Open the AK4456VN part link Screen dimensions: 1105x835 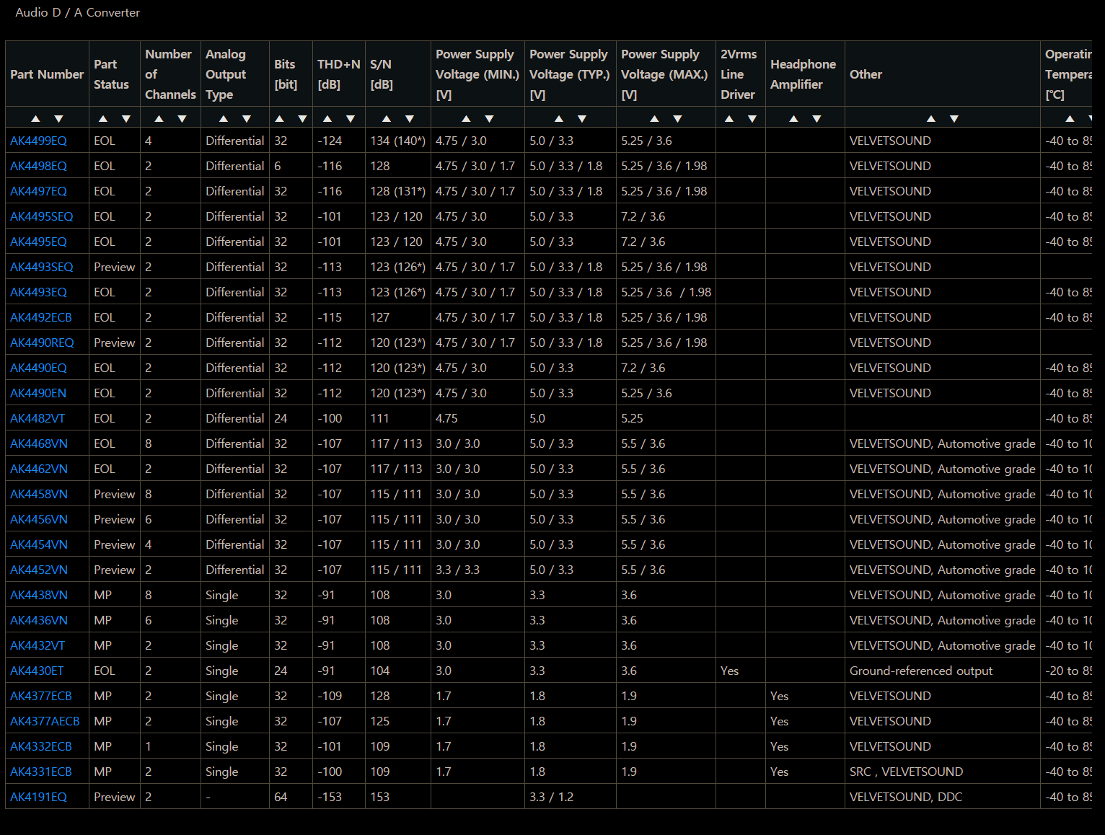tap(39, 519)
